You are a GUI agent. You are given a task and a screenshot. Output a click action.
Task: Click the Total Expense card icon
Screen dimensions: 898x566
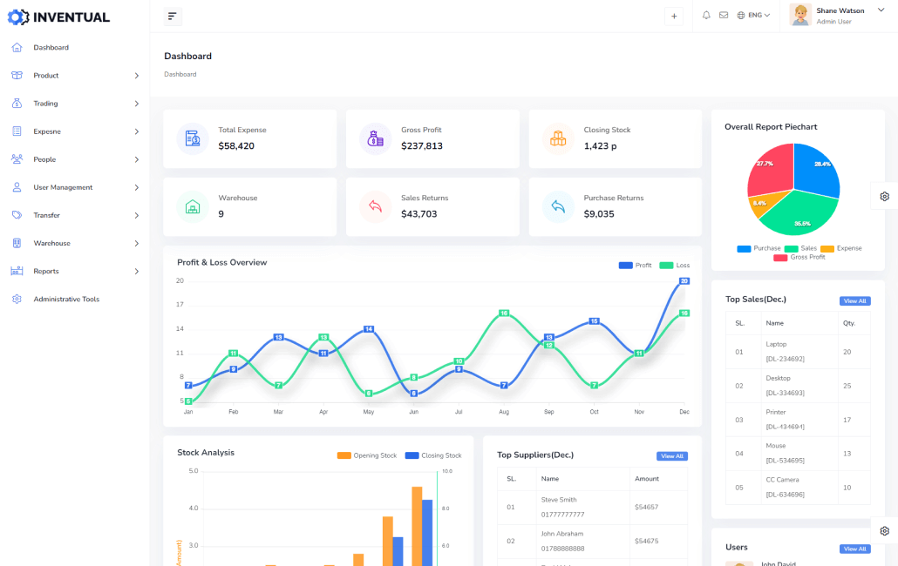193,138
